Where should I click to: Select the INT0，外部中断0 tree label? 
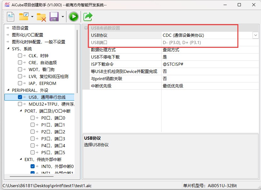(x=57, y=166)
